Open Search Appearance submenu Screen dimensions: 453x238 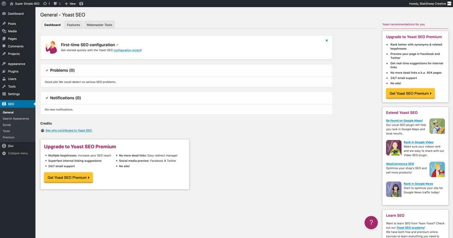[x=16, y=119]
